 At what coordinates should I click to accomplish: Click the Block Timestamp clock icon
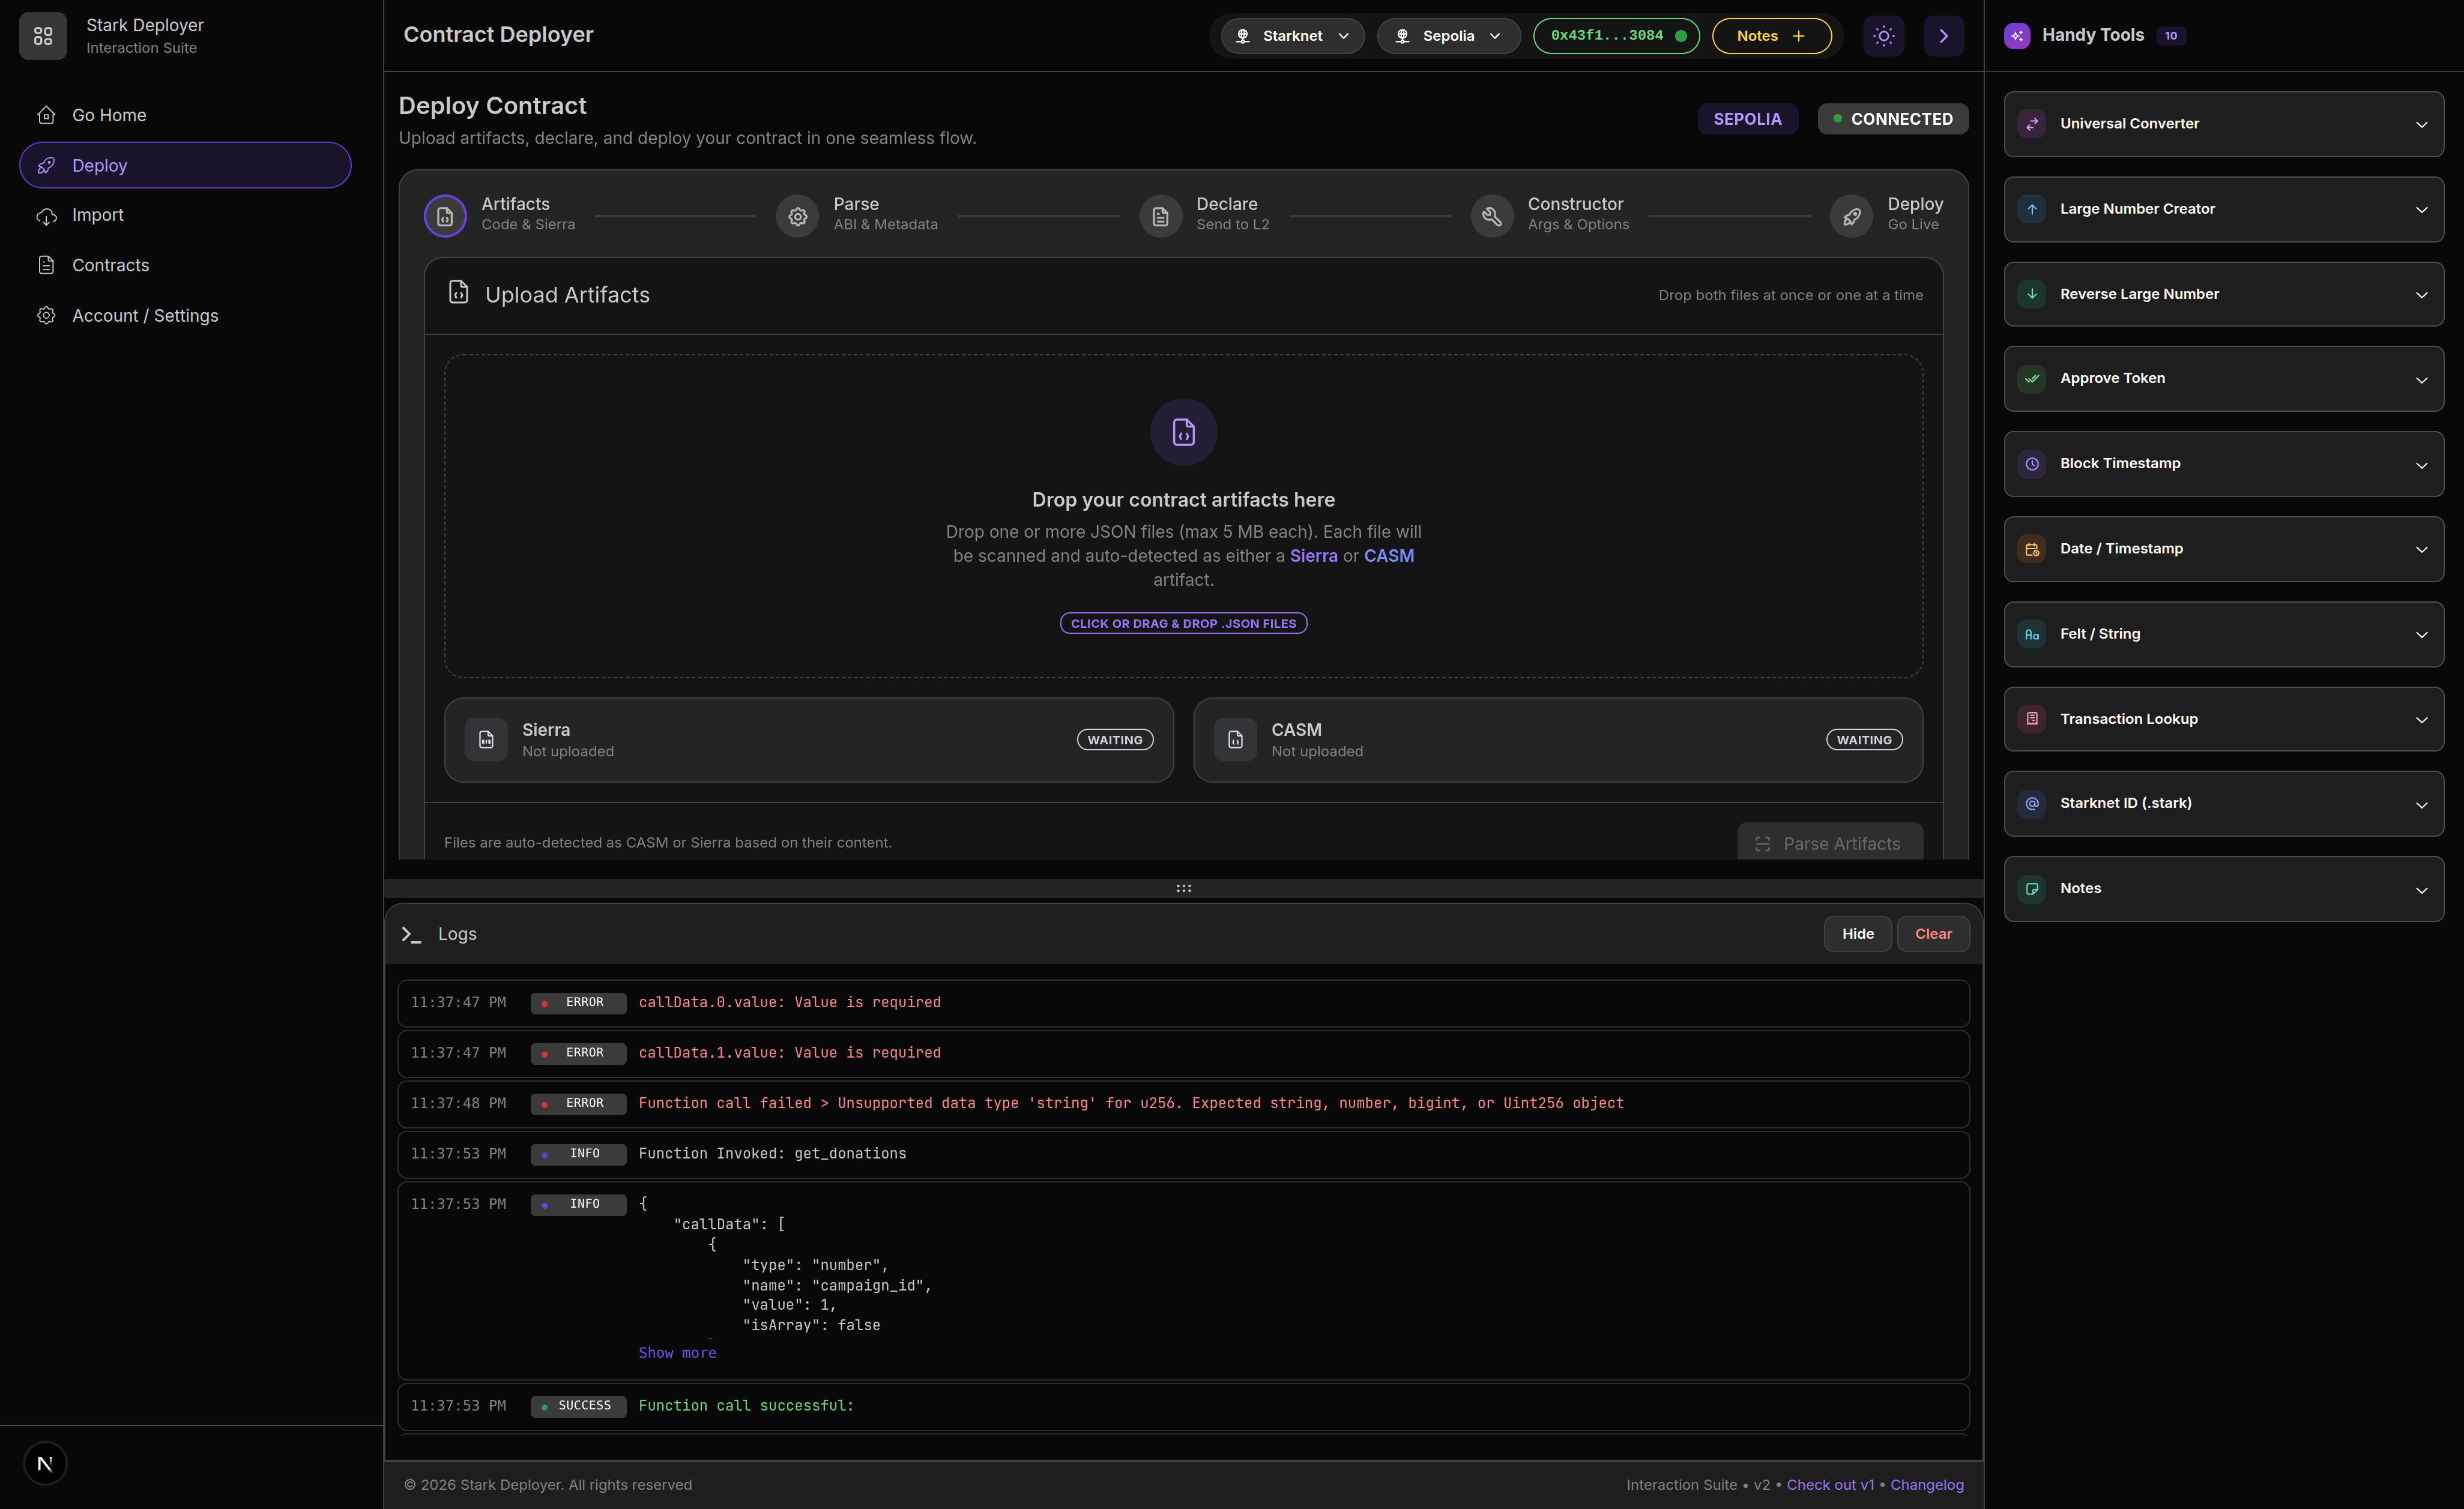coord(2032,464)
